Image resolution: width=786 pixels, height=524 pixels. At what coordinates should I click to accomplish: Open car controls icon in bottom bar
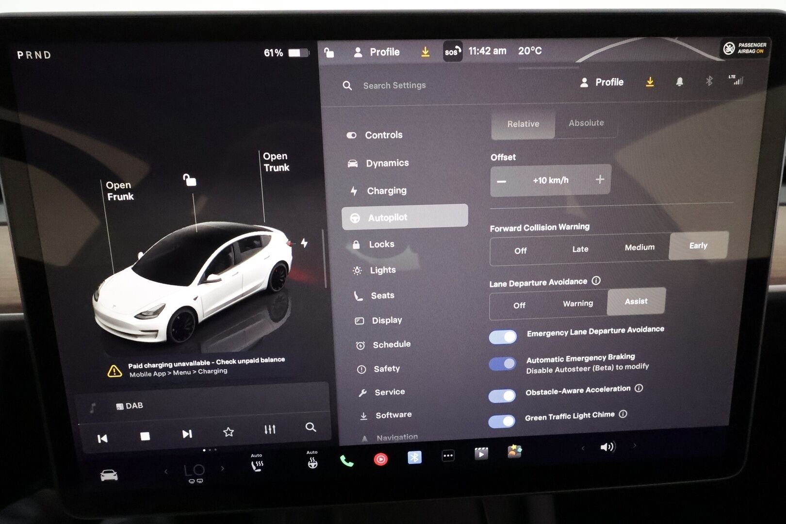click(x=109, y=475)
